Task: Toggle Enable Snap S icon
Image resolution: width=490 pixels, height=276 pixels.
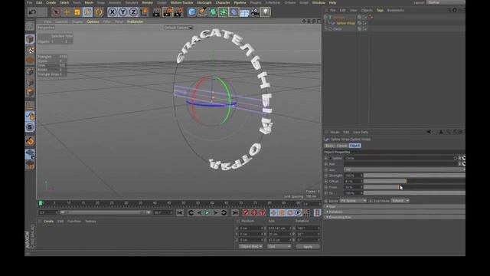Action: coord(30,127)
